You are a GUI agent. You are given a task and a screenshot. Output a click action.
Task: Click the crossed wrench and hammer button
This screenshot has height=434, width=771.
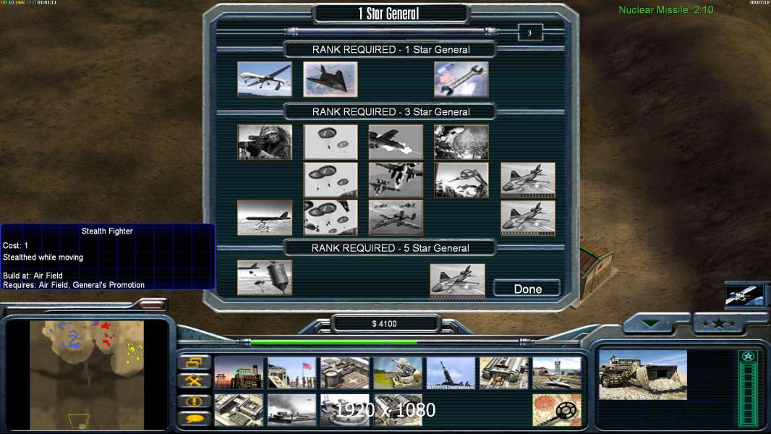(x=195, y=381)
